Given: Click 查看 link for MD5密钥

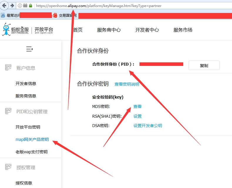Looking at the screenshot, I should pyautogui.click(x=137, y=107).
